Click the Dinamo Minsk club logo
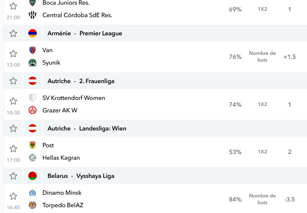The height and width of the screenshot is (213, 307). pos(32,193)
